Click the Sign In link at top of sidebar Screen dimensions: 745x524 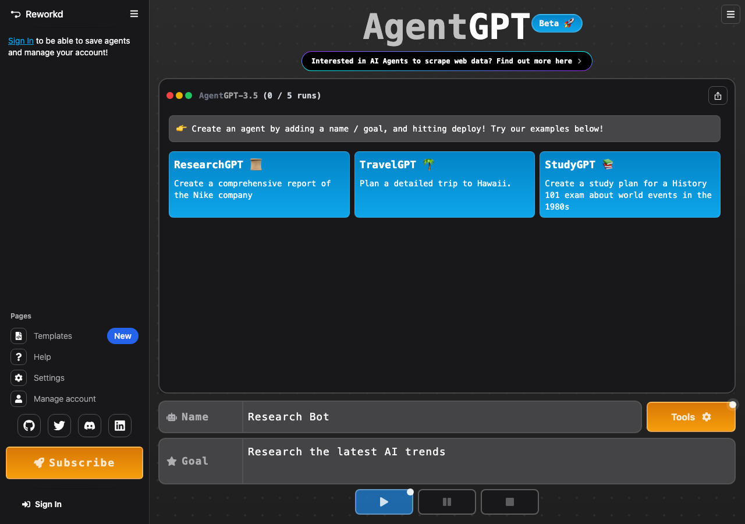pos(21,41)
